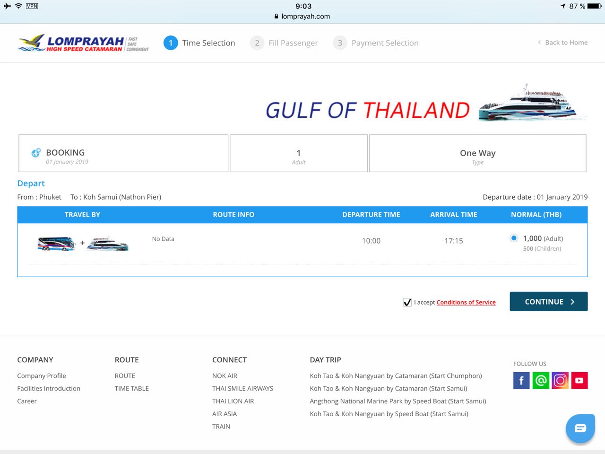Open the AIR ASIA link
The image size is (605, 454).
tap(225, 414)
